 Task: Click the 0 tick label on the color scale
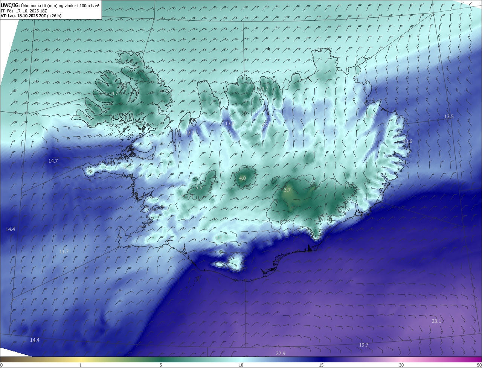[x=2, y=365]
